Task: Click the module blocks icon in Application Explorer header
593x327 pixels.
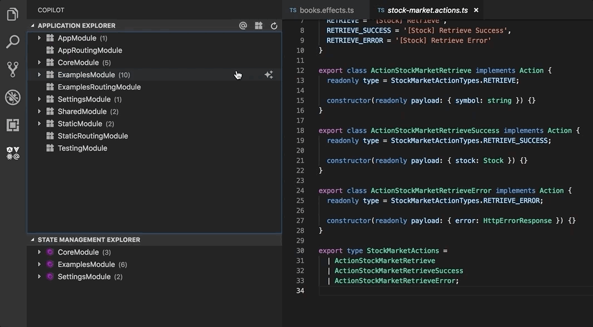Action: point(259,26)
